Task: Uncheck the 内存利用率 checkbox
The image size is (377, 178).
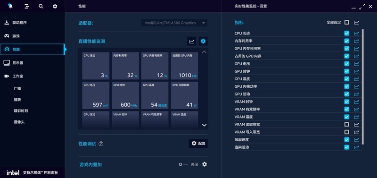Action: pos(346,41)
